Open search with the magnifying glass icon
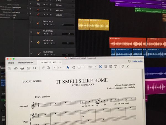Viewport: 166px width, 125px height. click(x=35, y=68)
